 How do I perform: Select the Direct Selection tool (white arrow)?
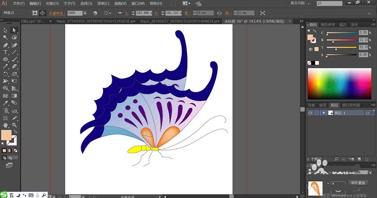(14, 30)
